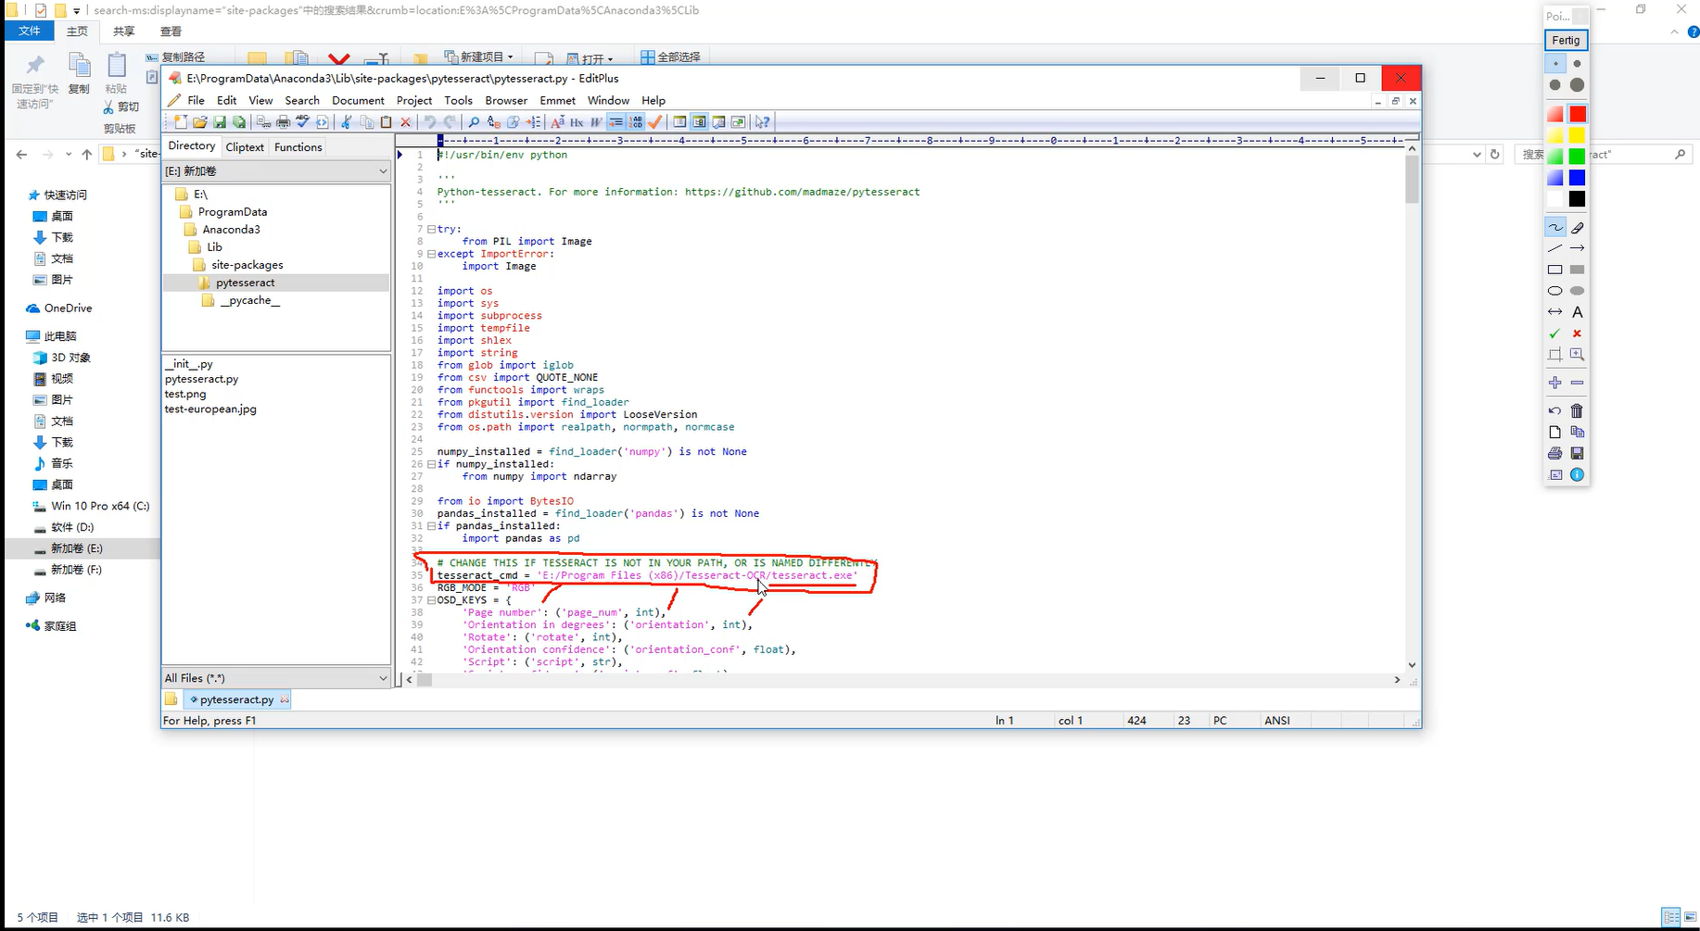Screen dimensions: 1700x931
Task: Open the 新建项目 dropdown in Explorer ribbon
Action: 478,57
